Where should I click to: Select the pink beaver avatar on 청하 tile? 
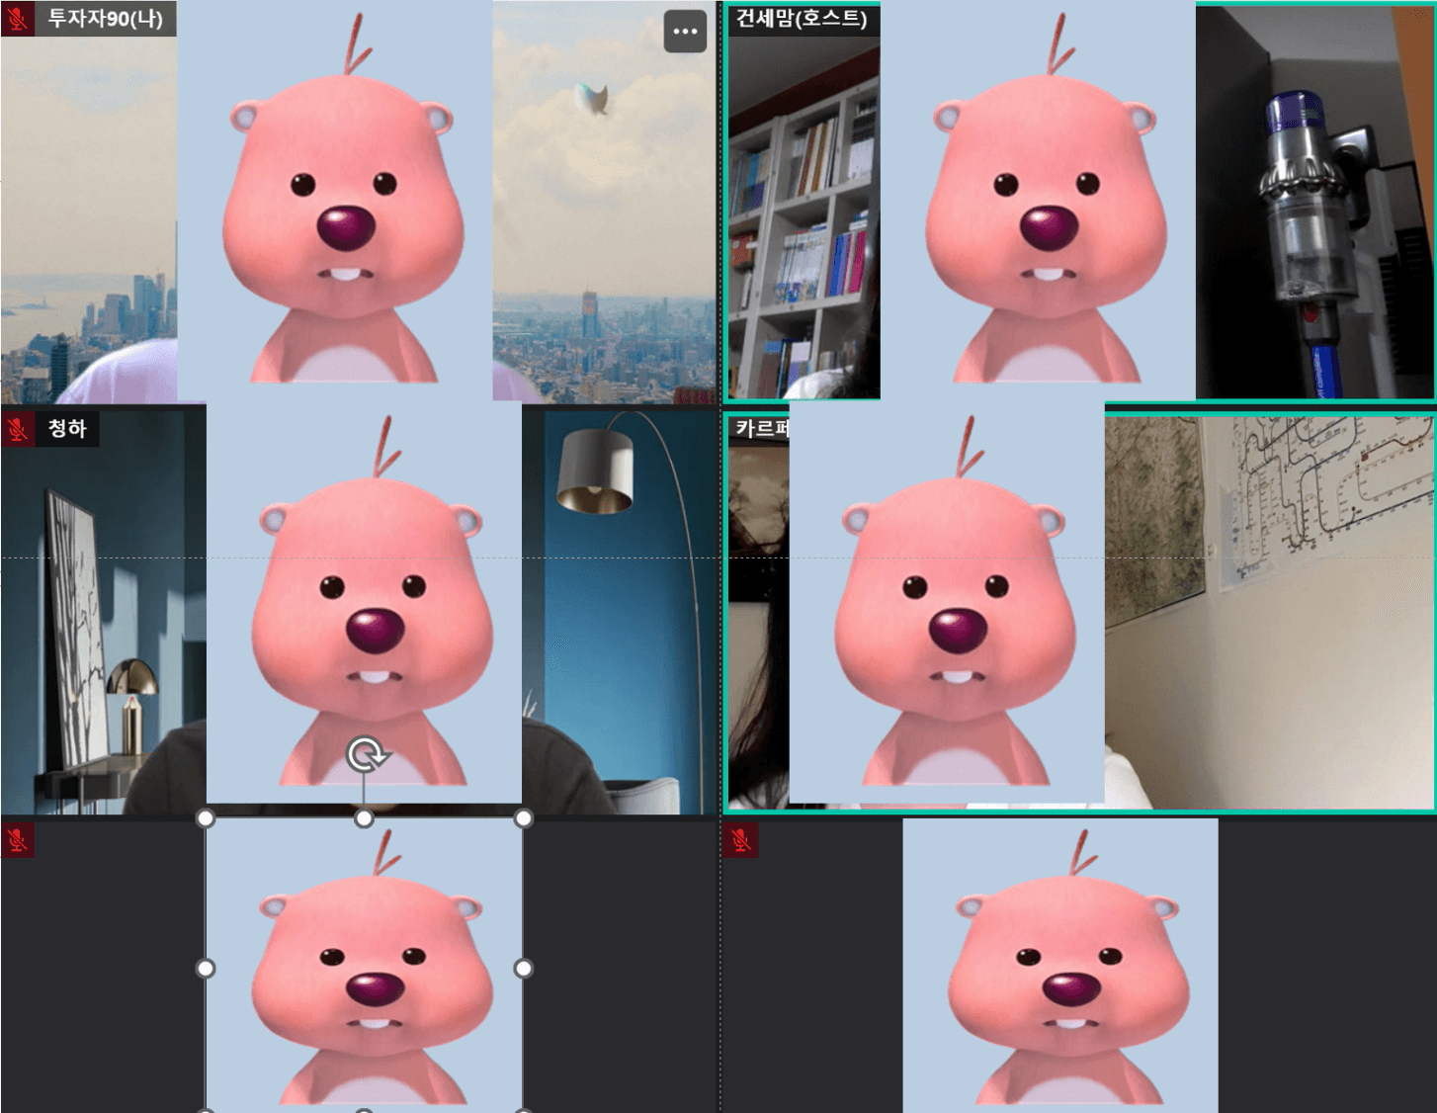(x=364, y=603)
